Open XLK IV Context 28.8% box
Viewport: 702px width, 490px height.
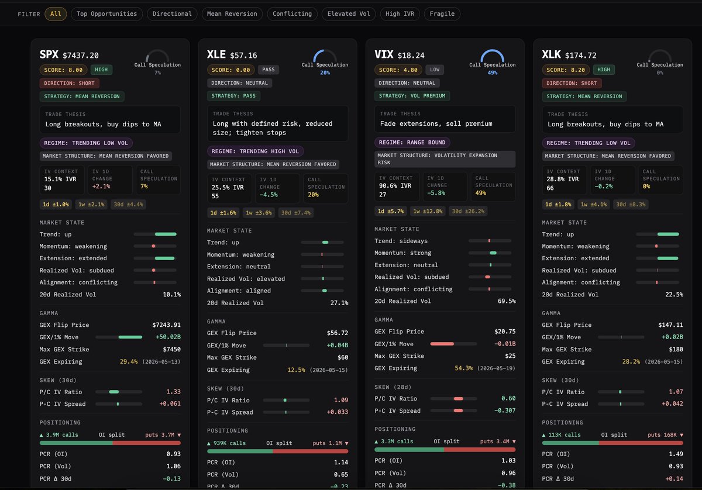[x=564, y=180]
